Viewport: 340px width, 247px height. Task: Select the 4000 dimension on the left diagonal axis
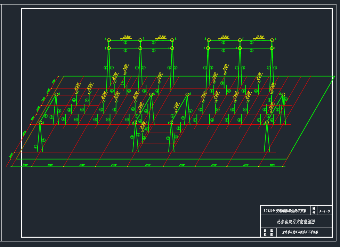24,133
